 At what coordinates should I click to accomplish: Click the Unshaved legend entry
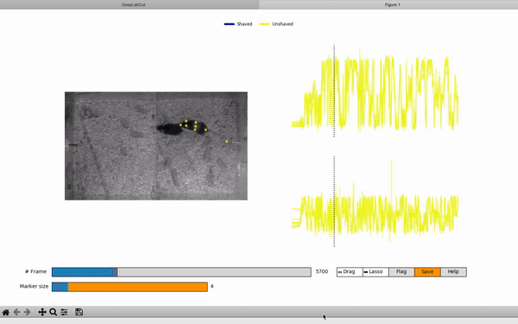coord(276,24)
